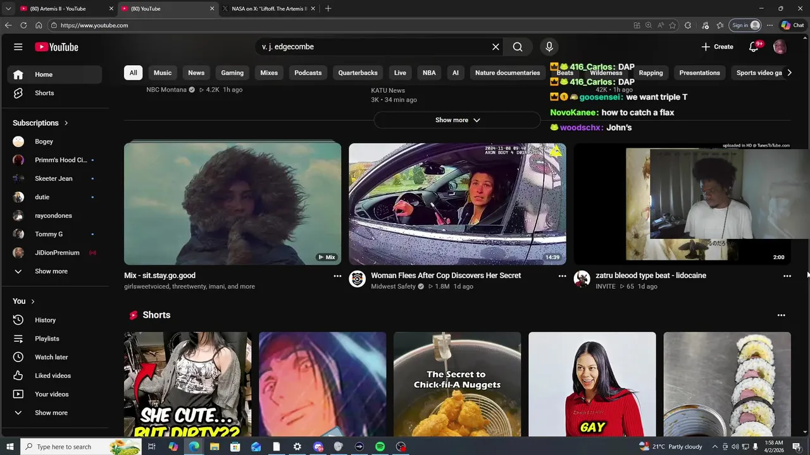Open the account avatar menu

tap(780, 47)
